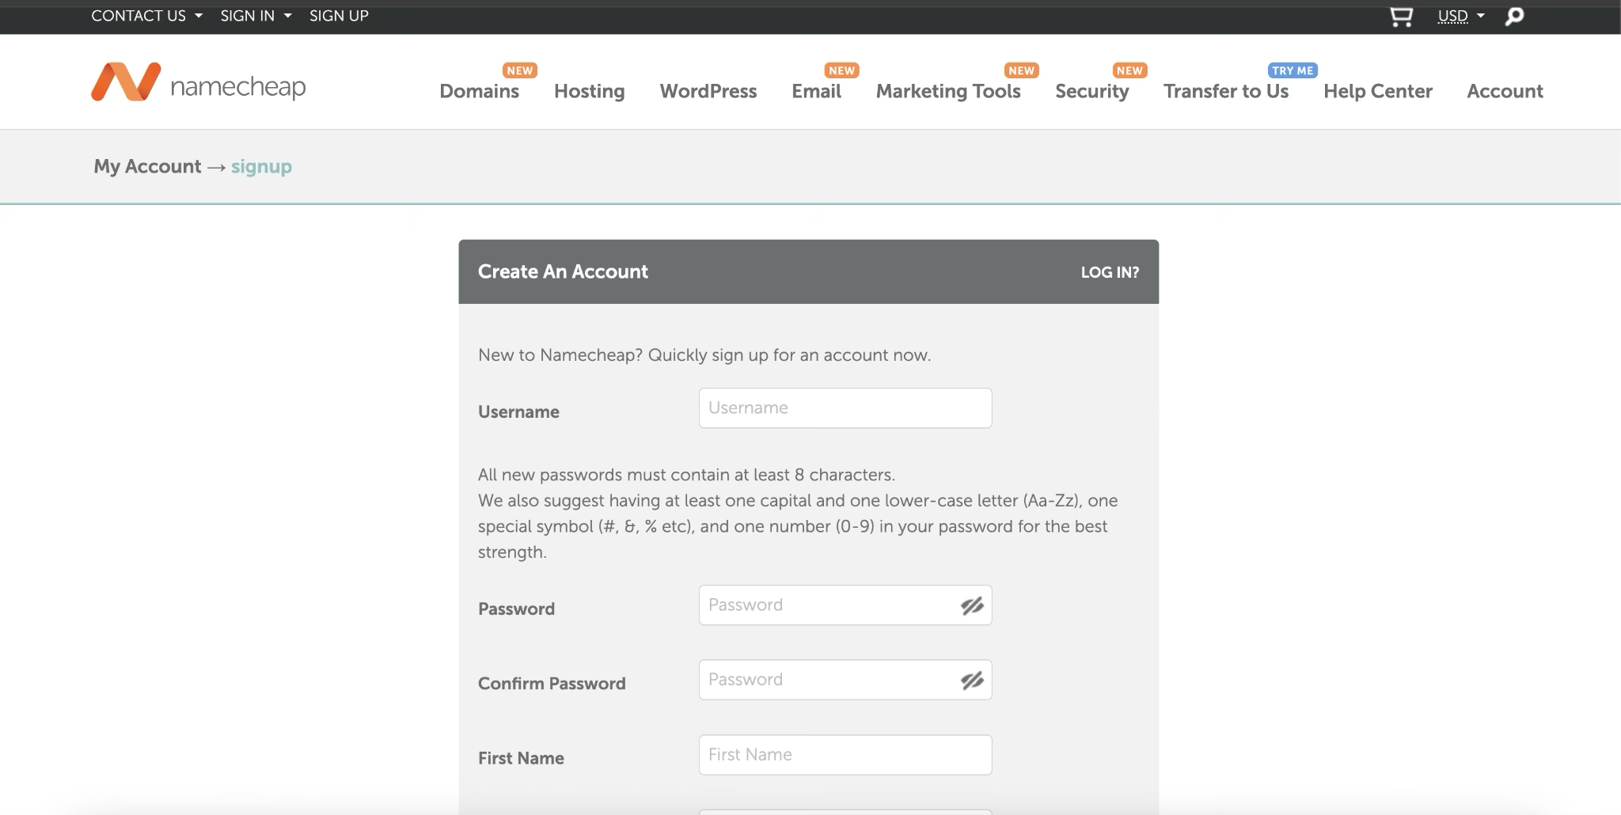
Task: Click the Username input field
Action: pos(845,408)
